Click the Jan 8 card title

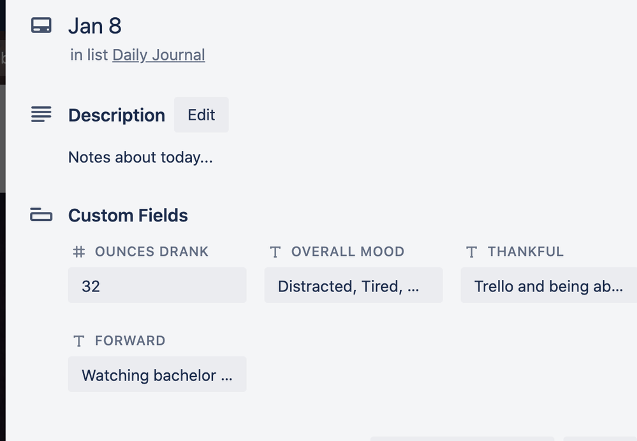click(94, 26)
